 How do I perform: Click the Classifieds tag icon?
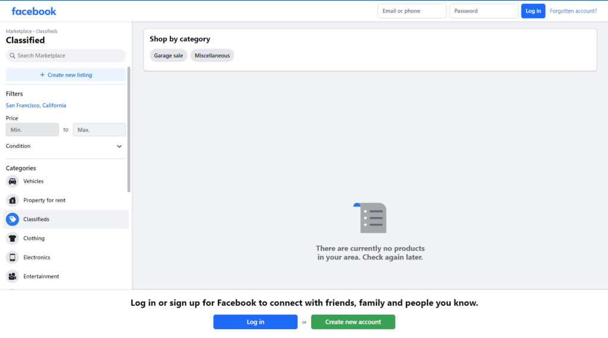12,219
